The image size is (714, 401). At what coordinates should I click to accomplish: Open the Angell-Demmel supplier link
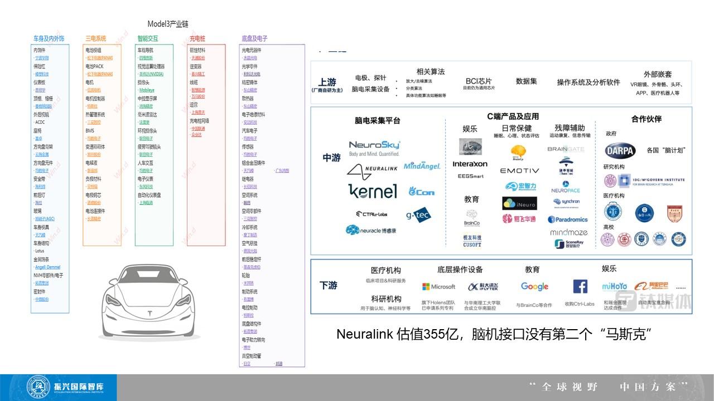coord(47,267)
